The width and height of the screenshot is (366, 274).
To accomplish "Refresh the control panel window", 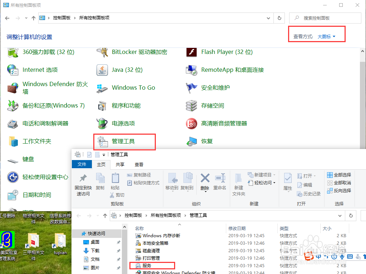I will click(x=280, y=18).
